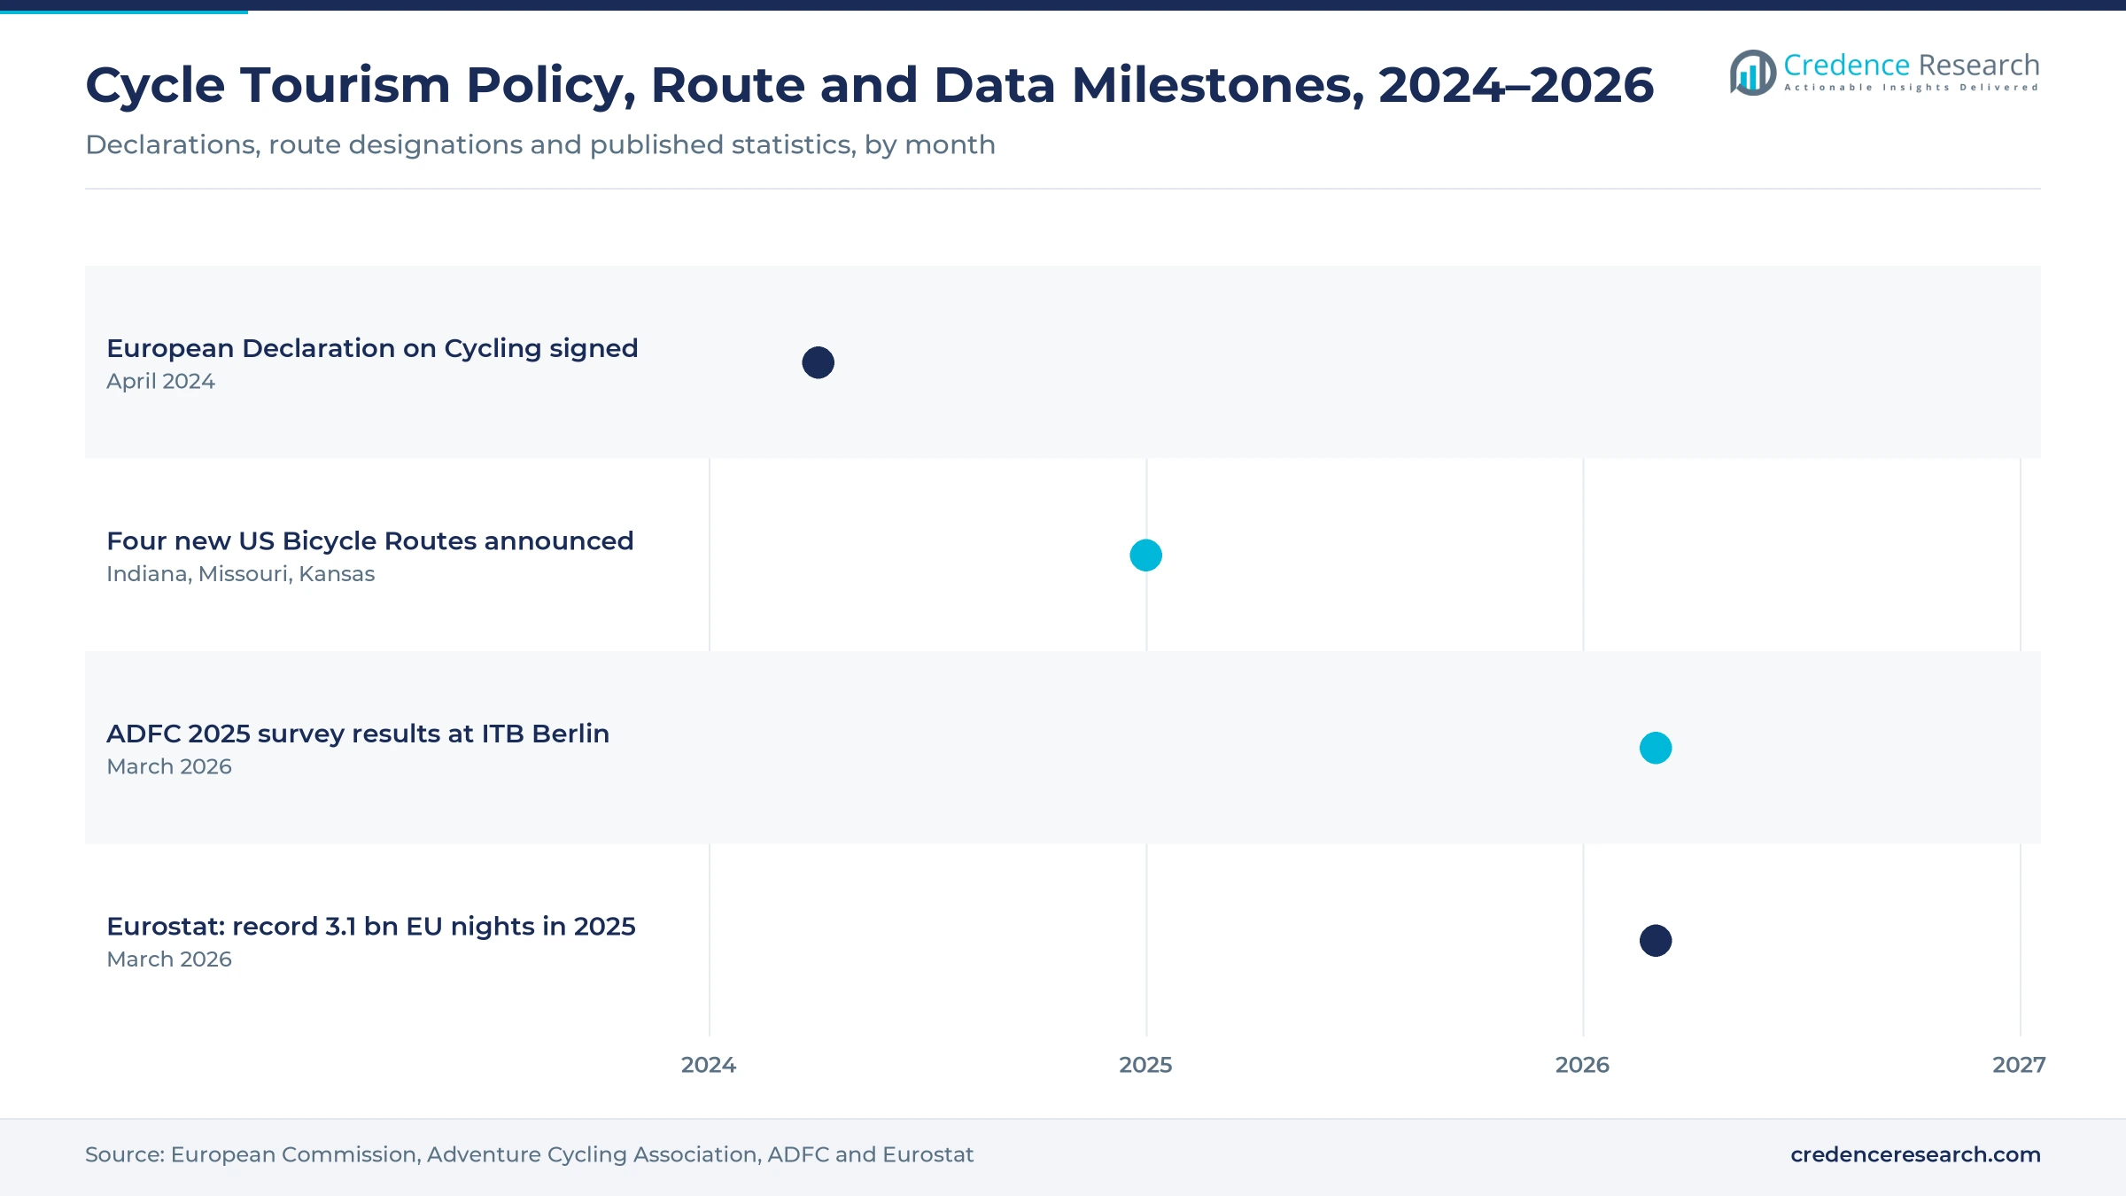This screenshot has width=2126, height=1196.
Task: Click the 2025 axis label
Action: [x=1145, y=1065]
